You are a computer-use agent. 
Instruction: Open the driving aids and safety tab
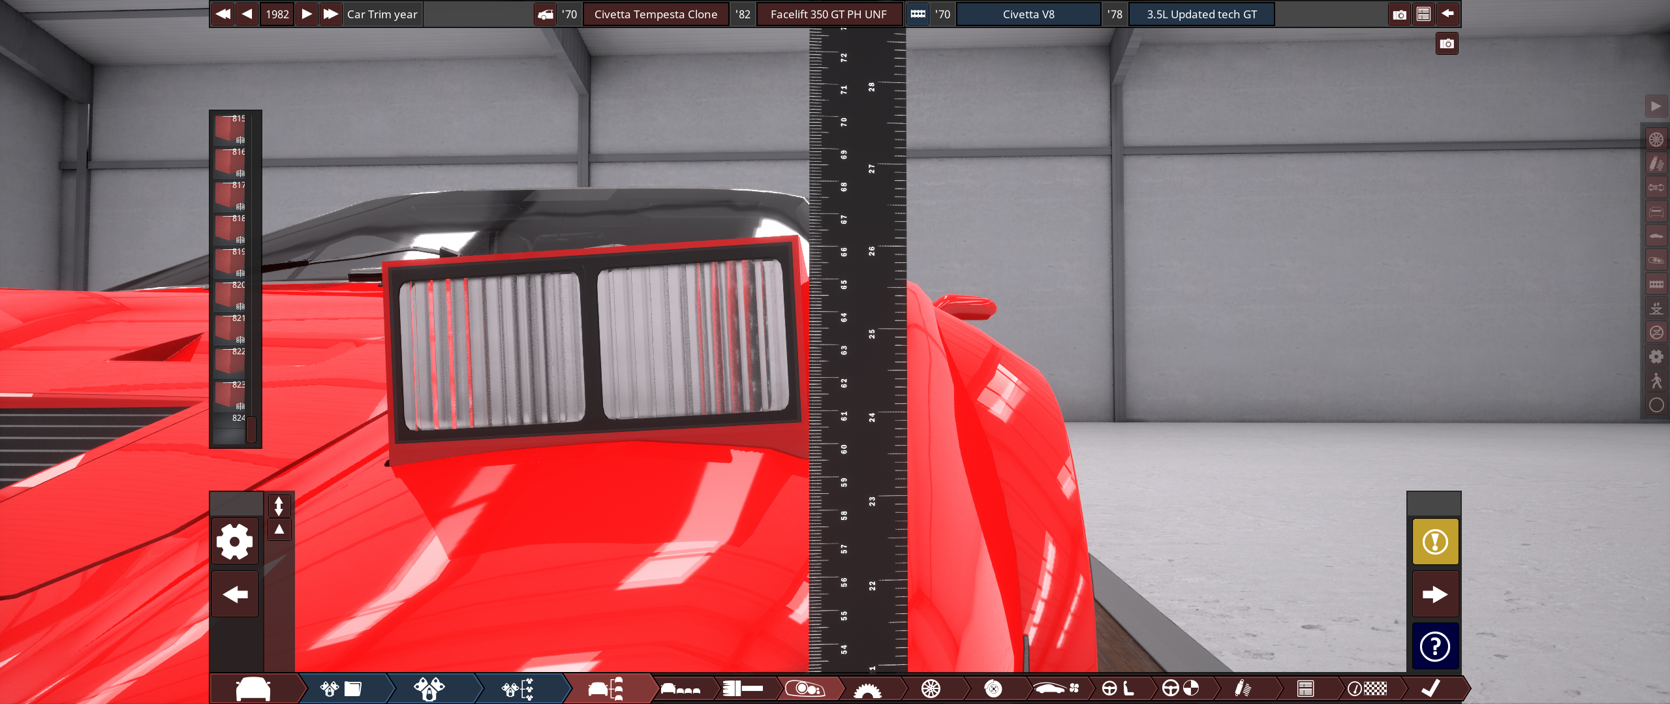(x=1180, y=688)
